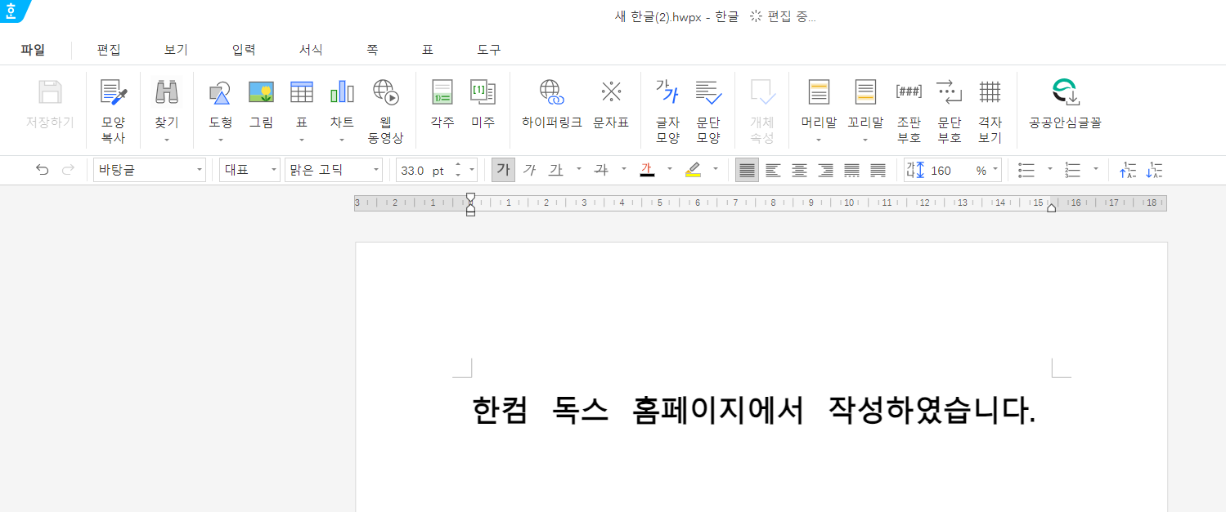Viewport: 1226px width, 512px height.
Task: Open 문단 모양 paragraph format dialog
Action: (x=708, y=110)
